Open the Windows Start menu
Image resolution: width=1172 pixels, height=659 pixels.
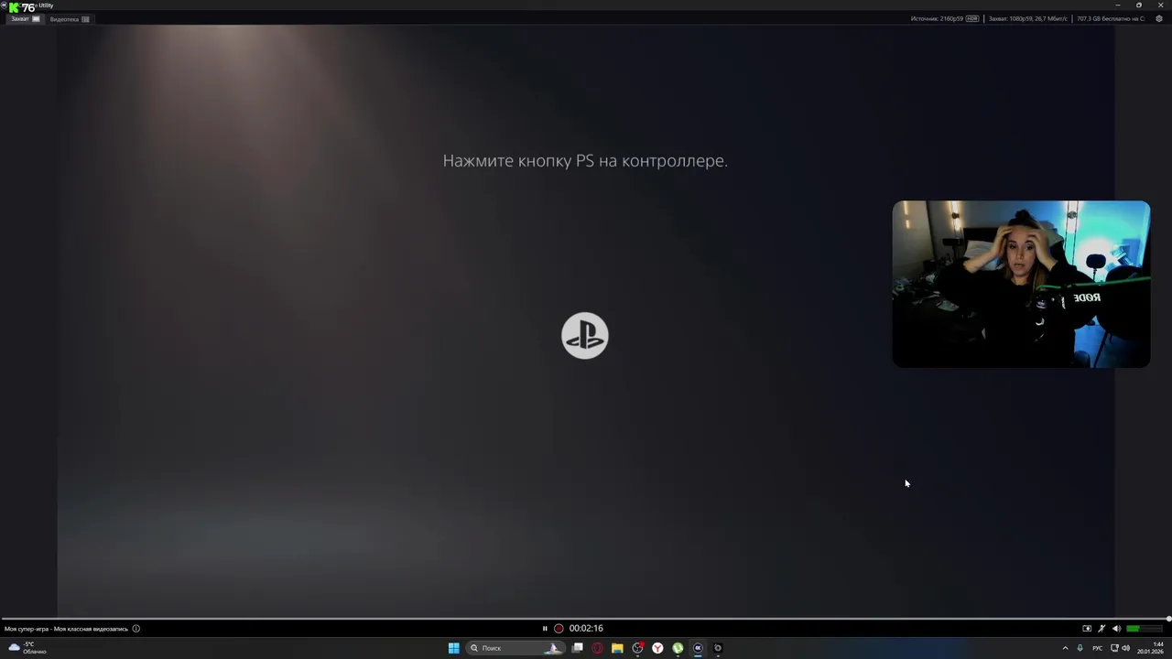(x=454, y=648)
